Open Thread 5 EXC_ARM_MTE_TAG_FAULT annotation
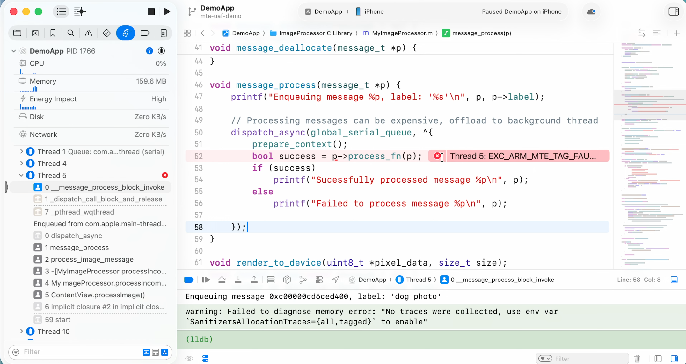The height and width of the screenshot is (364, 686). [523, 156]
